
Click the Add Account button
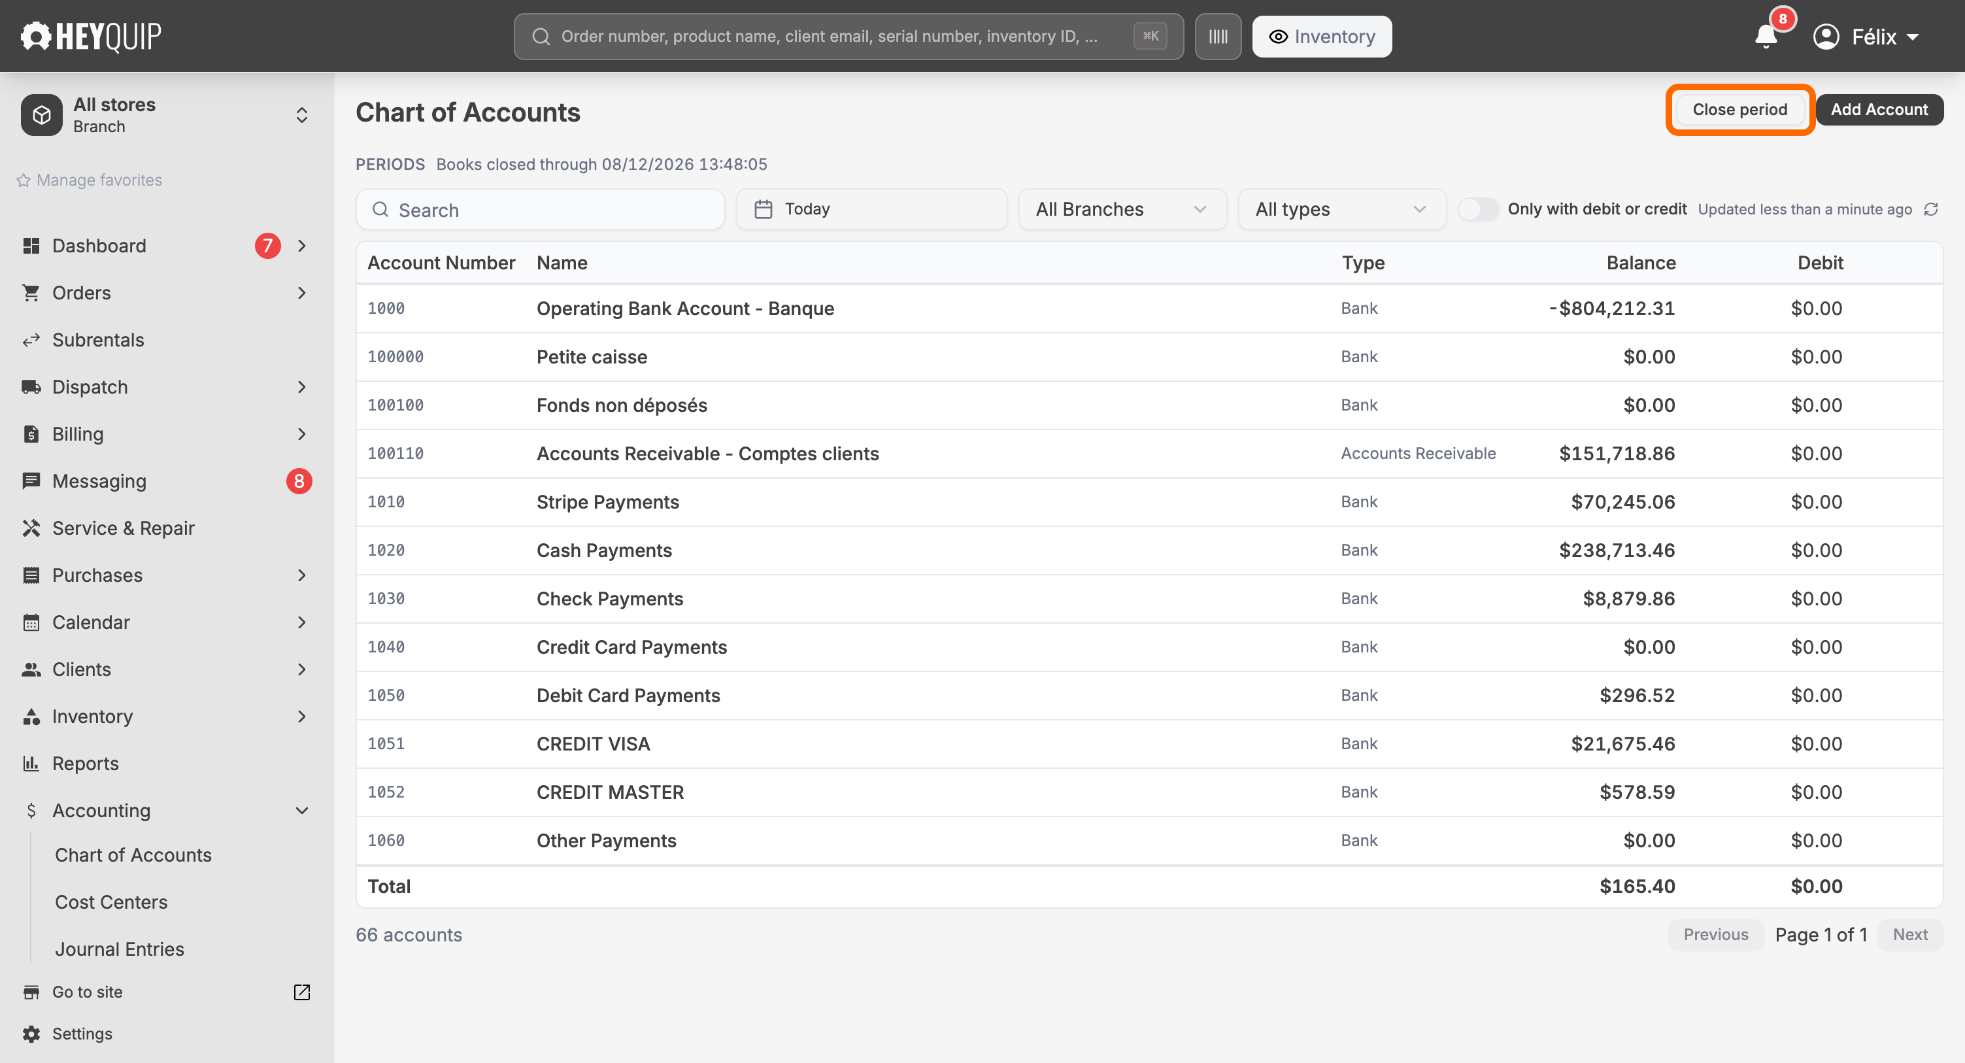point(1879,109)
